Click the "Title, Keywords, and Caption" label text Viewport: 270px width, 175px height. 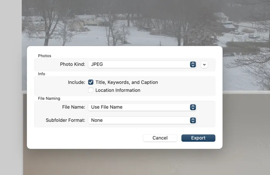(x=127, y=82)
